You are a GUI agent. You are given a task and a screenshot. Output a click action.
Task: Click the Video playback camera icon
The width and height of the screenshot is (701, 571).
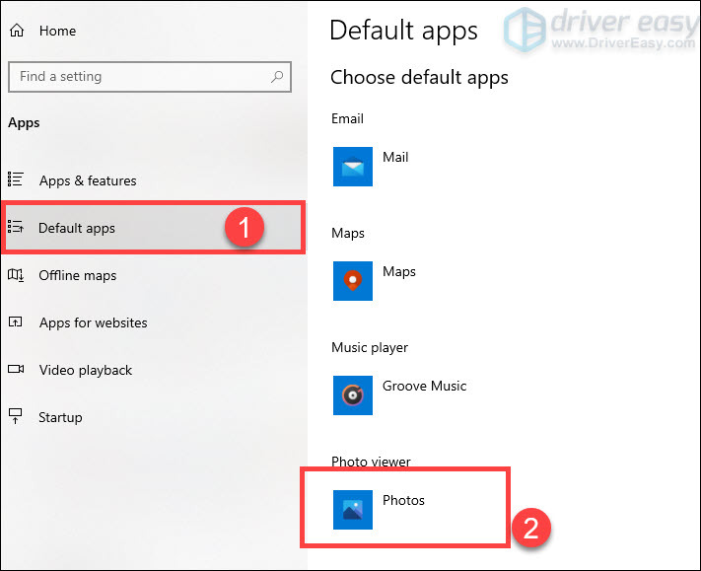[16, 369]
